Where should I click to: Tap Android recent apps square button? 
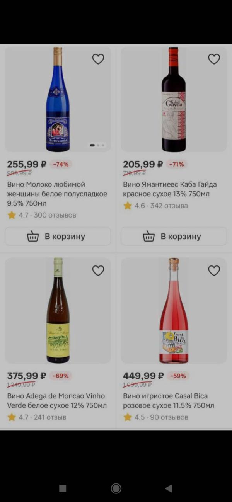pos(63,488)
